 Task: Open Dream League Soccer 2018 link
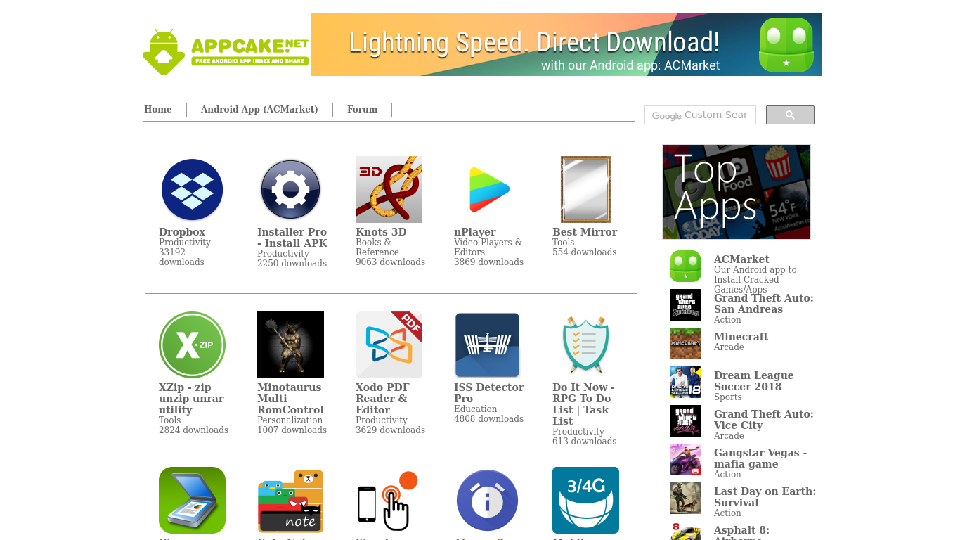click(x=753, y=381)
